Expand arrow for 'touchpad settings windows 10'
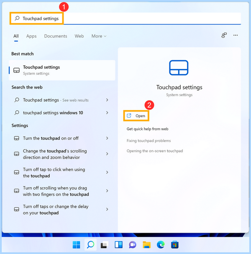251x254 pixels. point(107,112)
